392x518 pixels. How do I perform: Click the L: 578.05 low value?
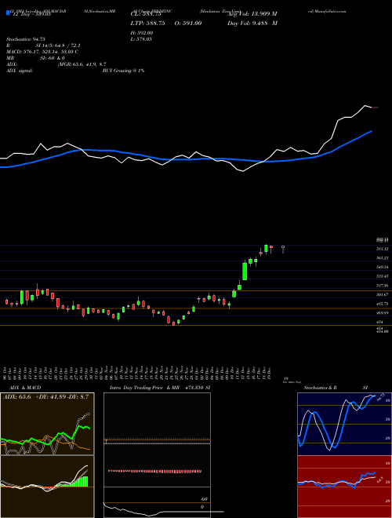click(142, 39)
